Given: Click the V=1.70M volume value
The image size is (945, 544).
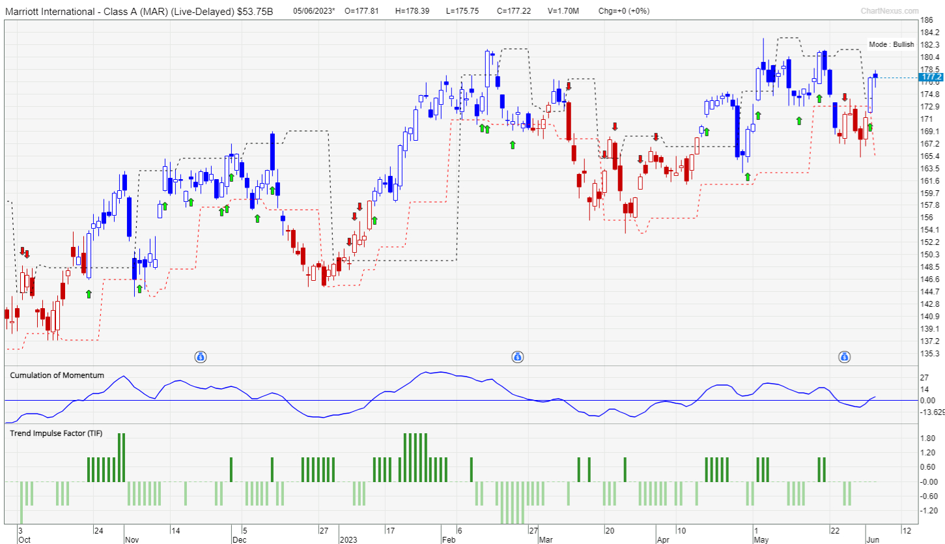Looking at the screenshot, I should pos(564,11).
